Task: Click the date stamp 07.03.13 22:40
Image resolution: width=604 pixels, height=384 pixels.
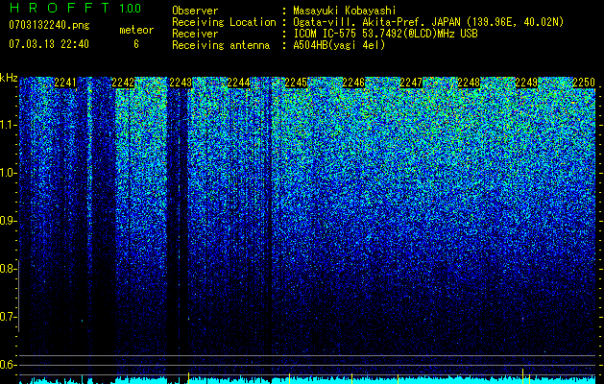Action: tap(49, 44)
